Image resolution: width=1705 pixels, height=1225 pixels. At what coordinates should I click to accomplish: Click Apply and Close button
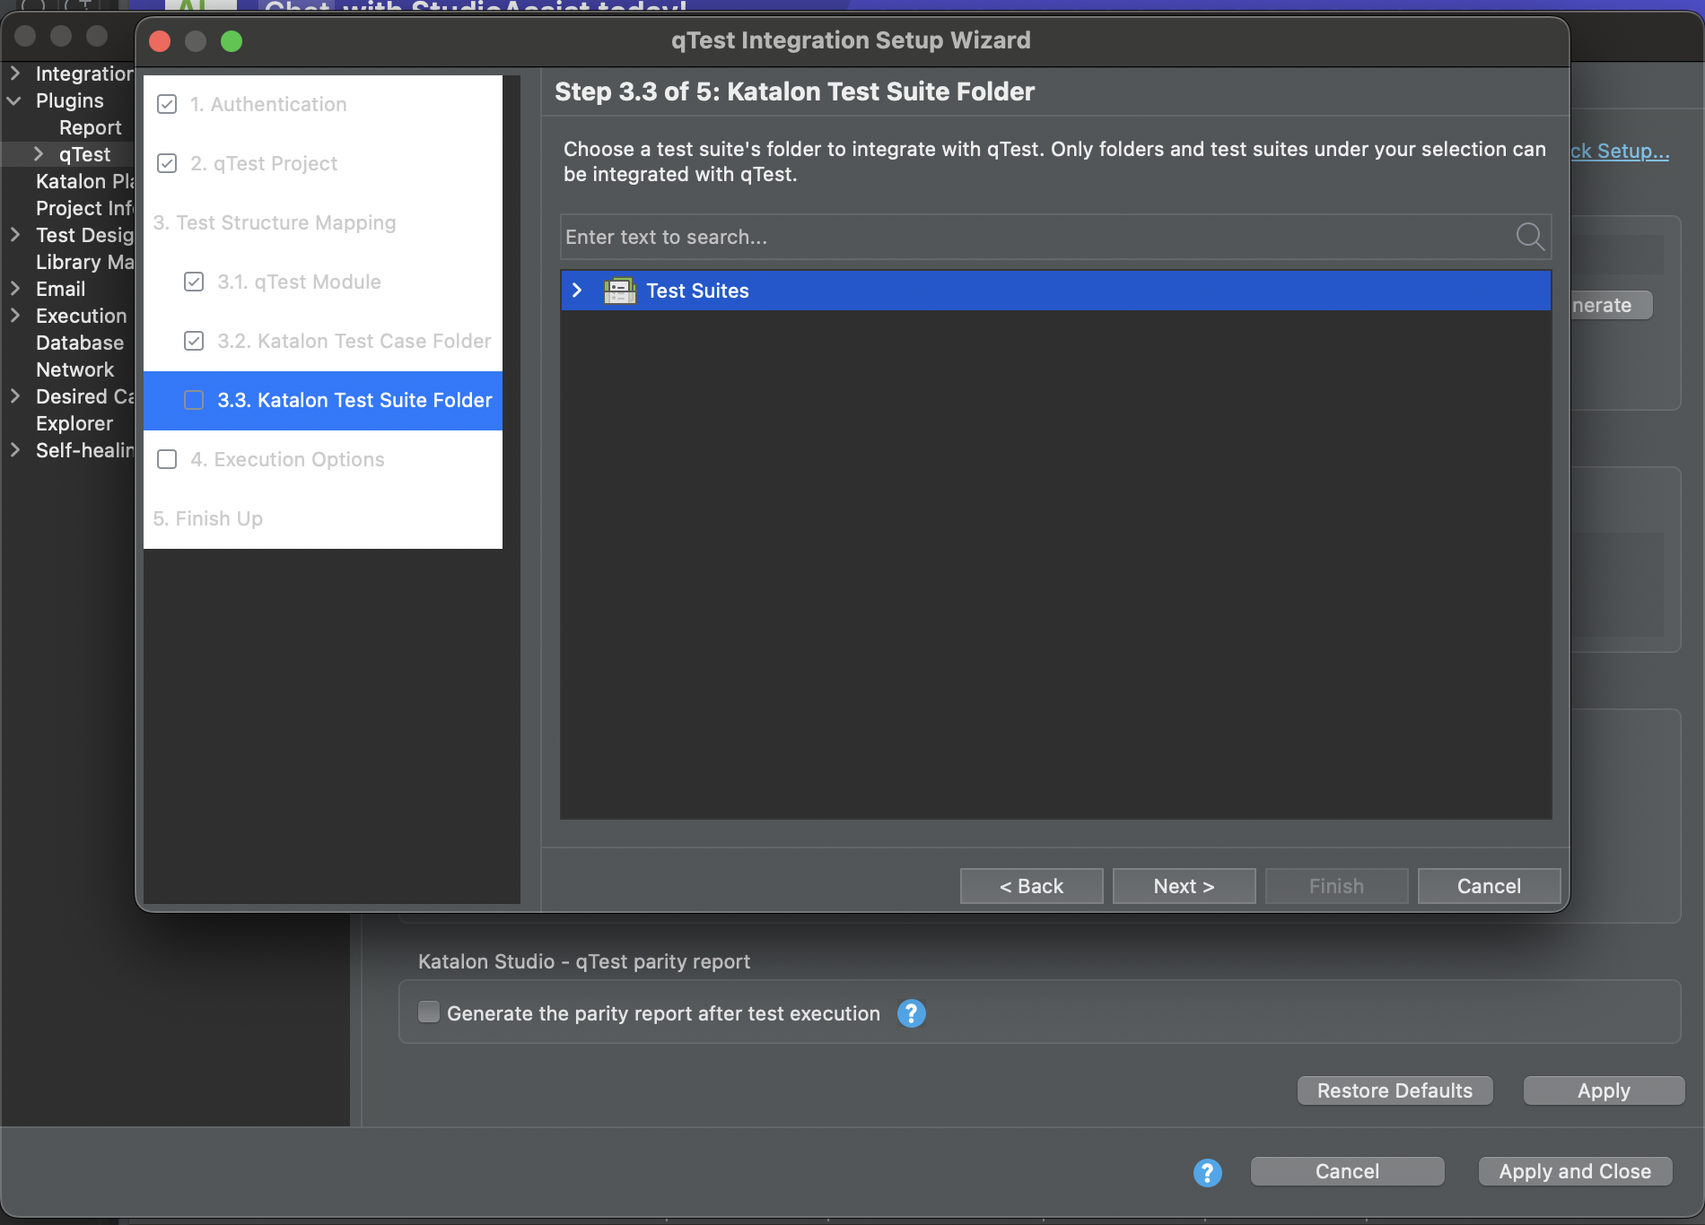[1574, 1171]
